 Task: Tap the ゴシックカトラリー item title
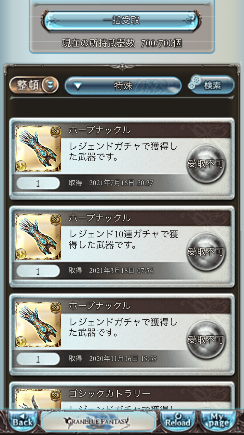[x=109, y=394]
